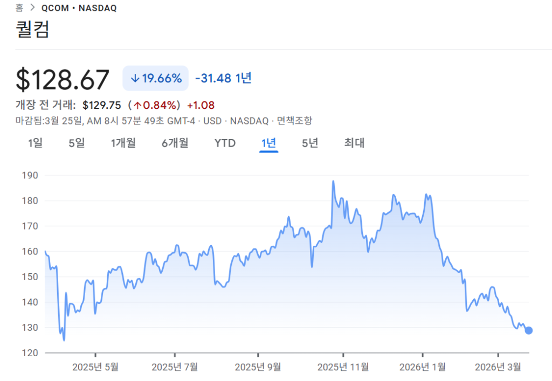552x381 pixels.
Task: Click the QCOM • NASDAQ breadcrumb text
Action: click(x=79, y=8)
